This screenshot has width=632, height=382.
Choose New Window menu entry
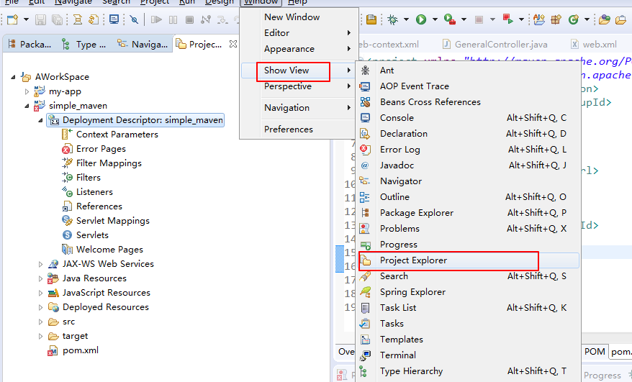297,17
